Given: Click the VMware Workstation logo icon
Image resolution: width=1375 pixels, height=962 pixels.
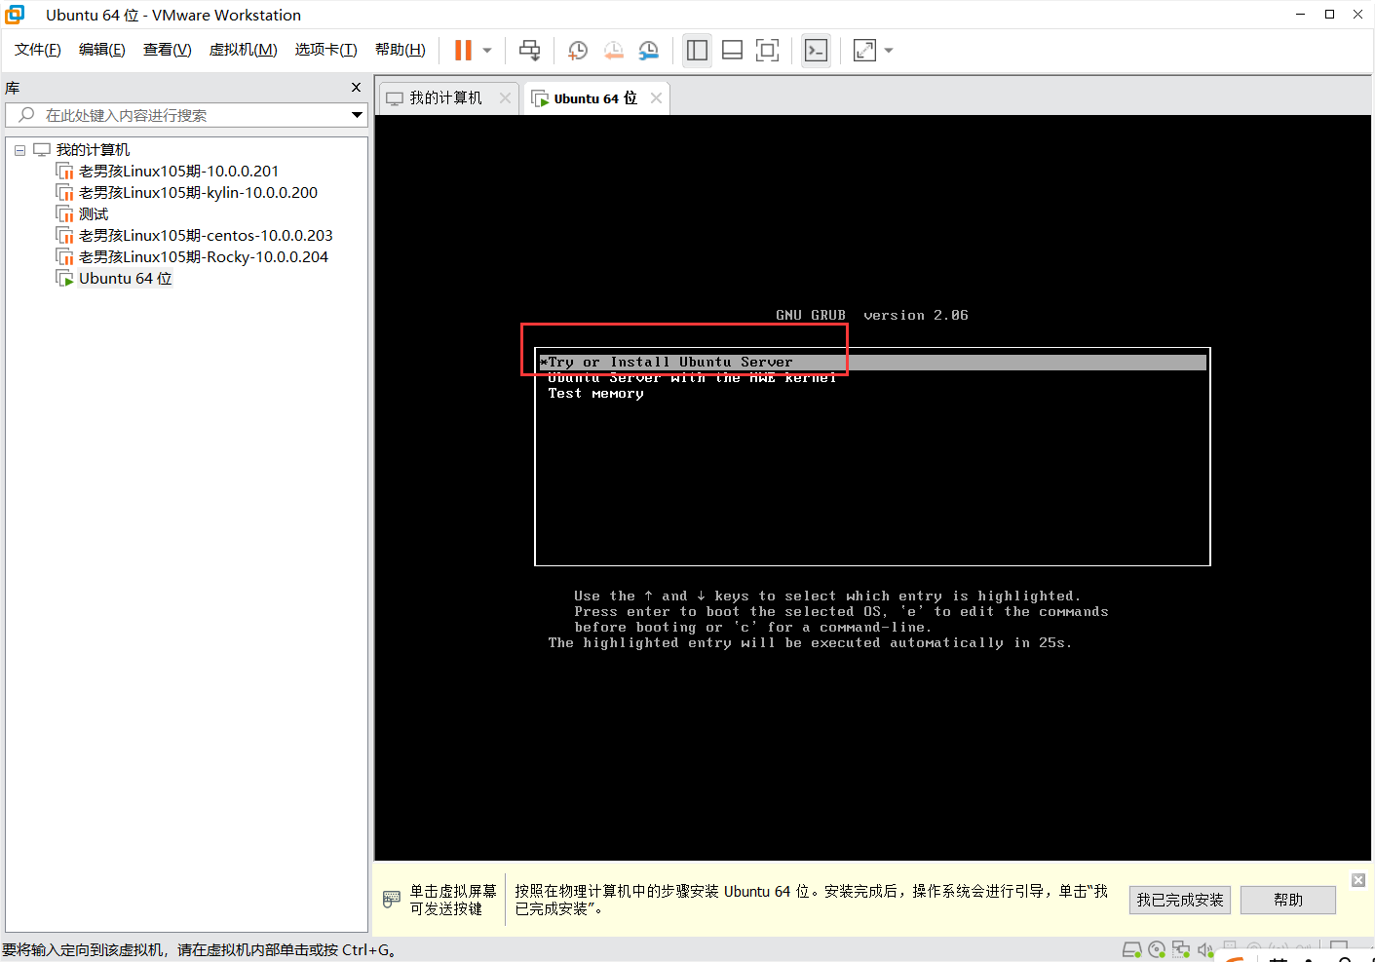Looking at the screenshot, I should click(15, 15).
